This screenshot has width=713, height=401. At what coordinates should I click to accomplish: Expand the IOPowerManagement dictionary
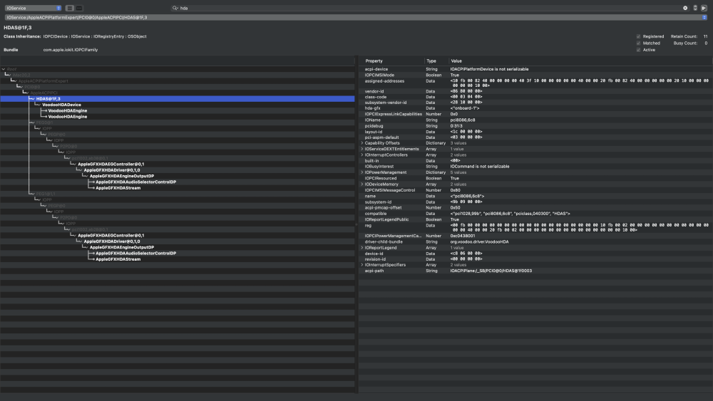[362, 172]
